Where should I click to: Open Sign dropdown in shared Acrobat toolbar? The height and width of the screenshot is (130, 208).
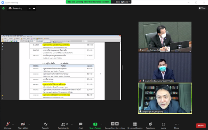28,38
